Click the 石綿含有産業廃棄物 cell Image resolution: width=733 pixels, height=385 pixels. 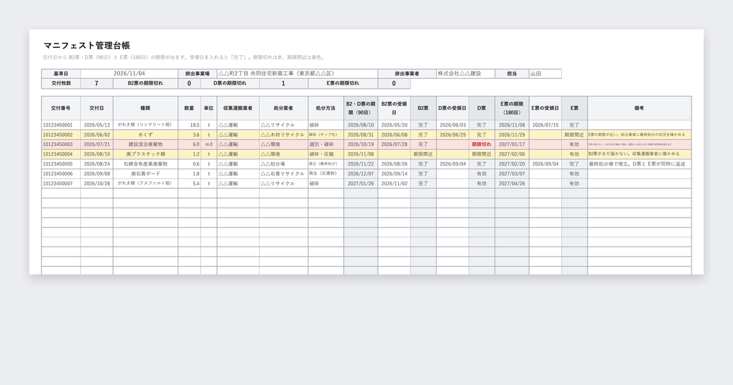(x=145, y=164)
